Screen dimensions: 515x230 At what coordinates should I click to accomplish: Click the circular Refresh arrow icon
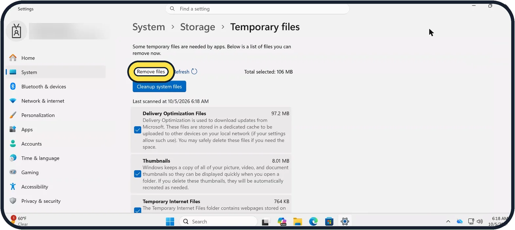(194, 72)
